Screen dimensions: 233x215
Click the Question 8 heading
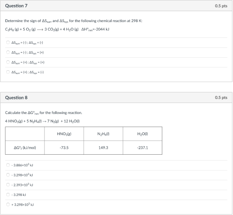pyautogui.click(x=16, y=98)
